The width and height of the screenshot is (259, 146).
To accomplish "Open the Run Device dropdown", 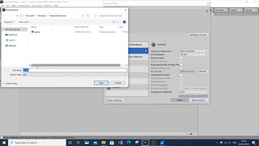I will [x=189, y=71].
